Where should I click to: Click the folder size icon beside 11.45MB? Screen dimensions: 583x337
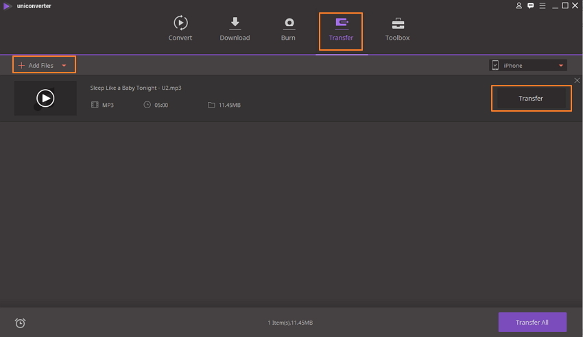click(211, 105)
